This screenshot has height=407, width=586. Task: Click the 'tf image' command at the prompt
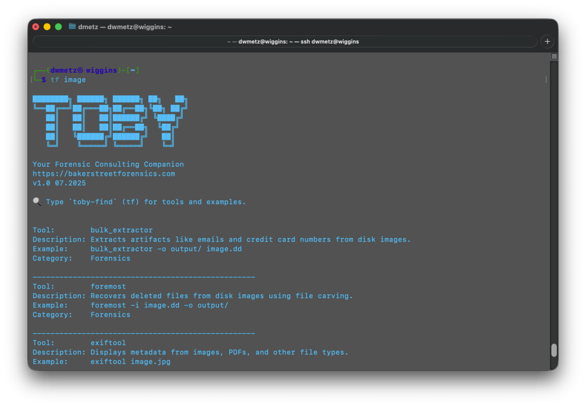pos(68,80)
